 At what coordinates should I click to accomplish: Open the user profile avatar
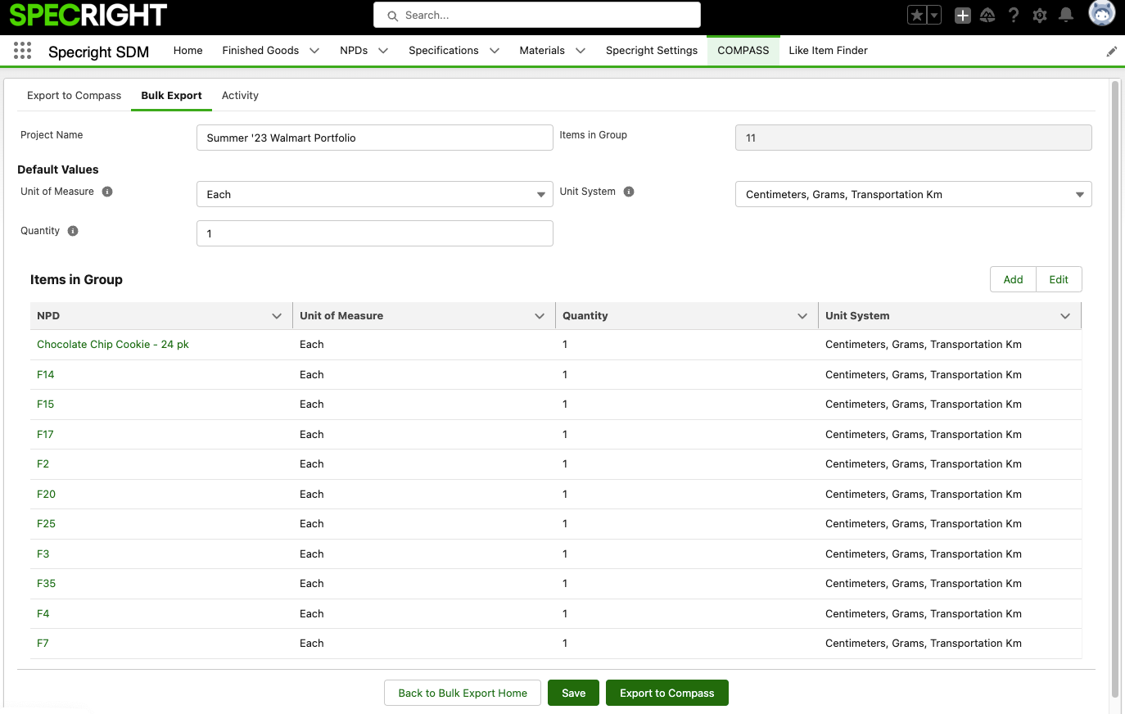[x=1101, y=14]
